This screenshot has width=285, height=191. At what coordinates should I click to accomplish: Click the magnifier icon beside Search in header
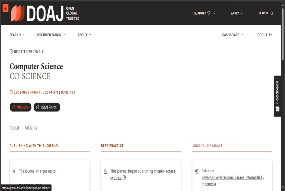272,13
